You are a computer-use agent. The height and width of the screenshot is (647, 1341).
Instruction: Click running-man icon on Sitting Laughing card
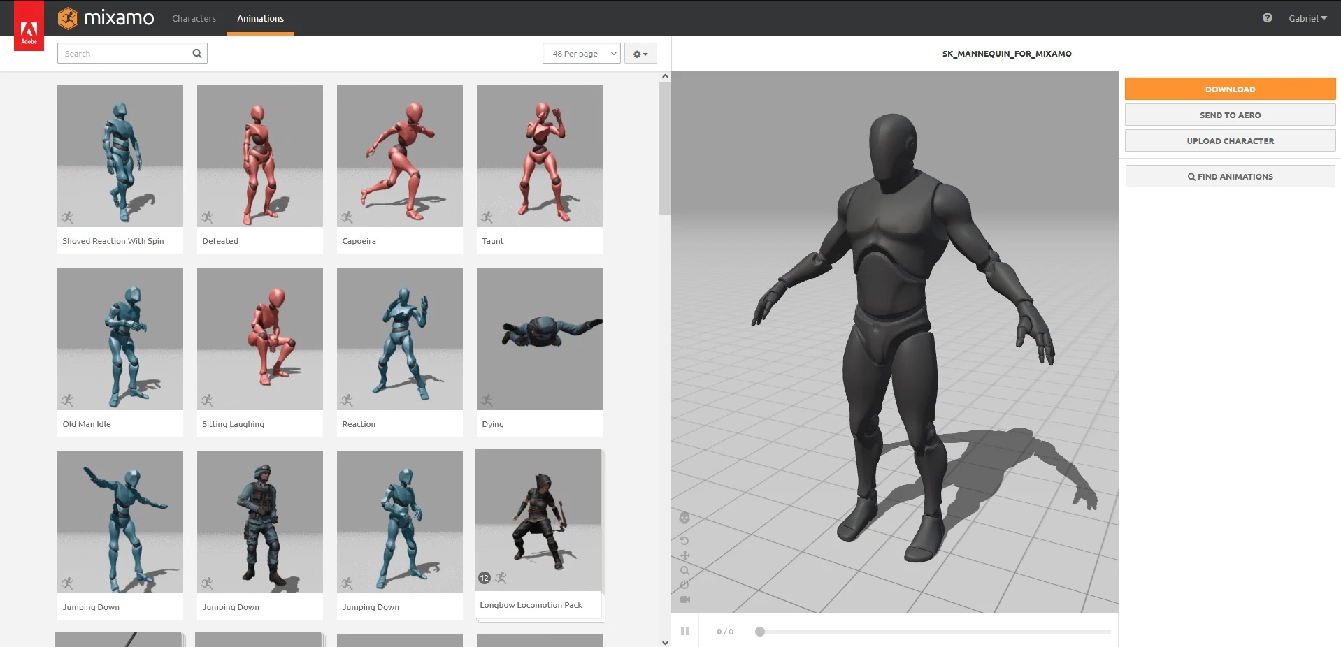pyautogui.click(x=208, y=400)
